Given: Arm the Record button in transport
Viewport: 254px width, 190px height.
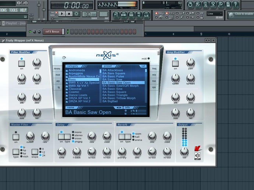Looking at the screenshot, I should (76, 14).
